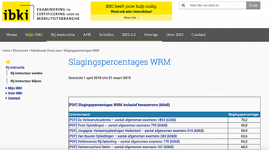Click the 70,2 percentage cell
This screenshot has width=269, height=150.
click(x=244, y=120)
